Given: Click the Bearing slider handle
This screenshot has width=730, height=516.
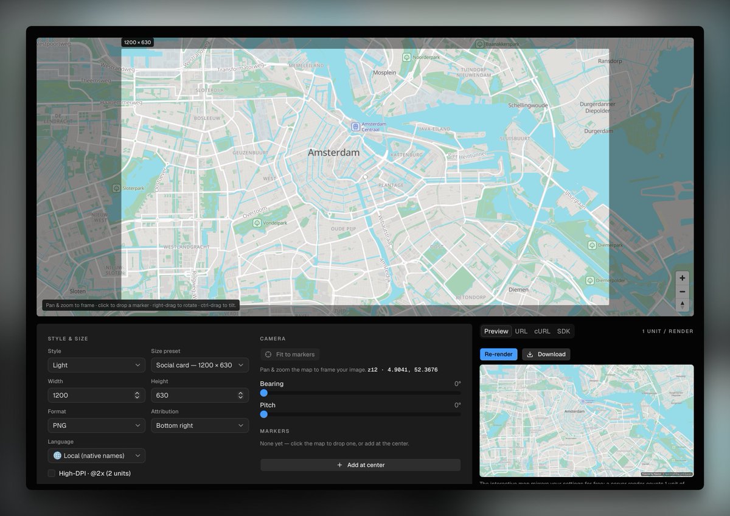Looking at the screenshot, I should (x=263, y=393).
